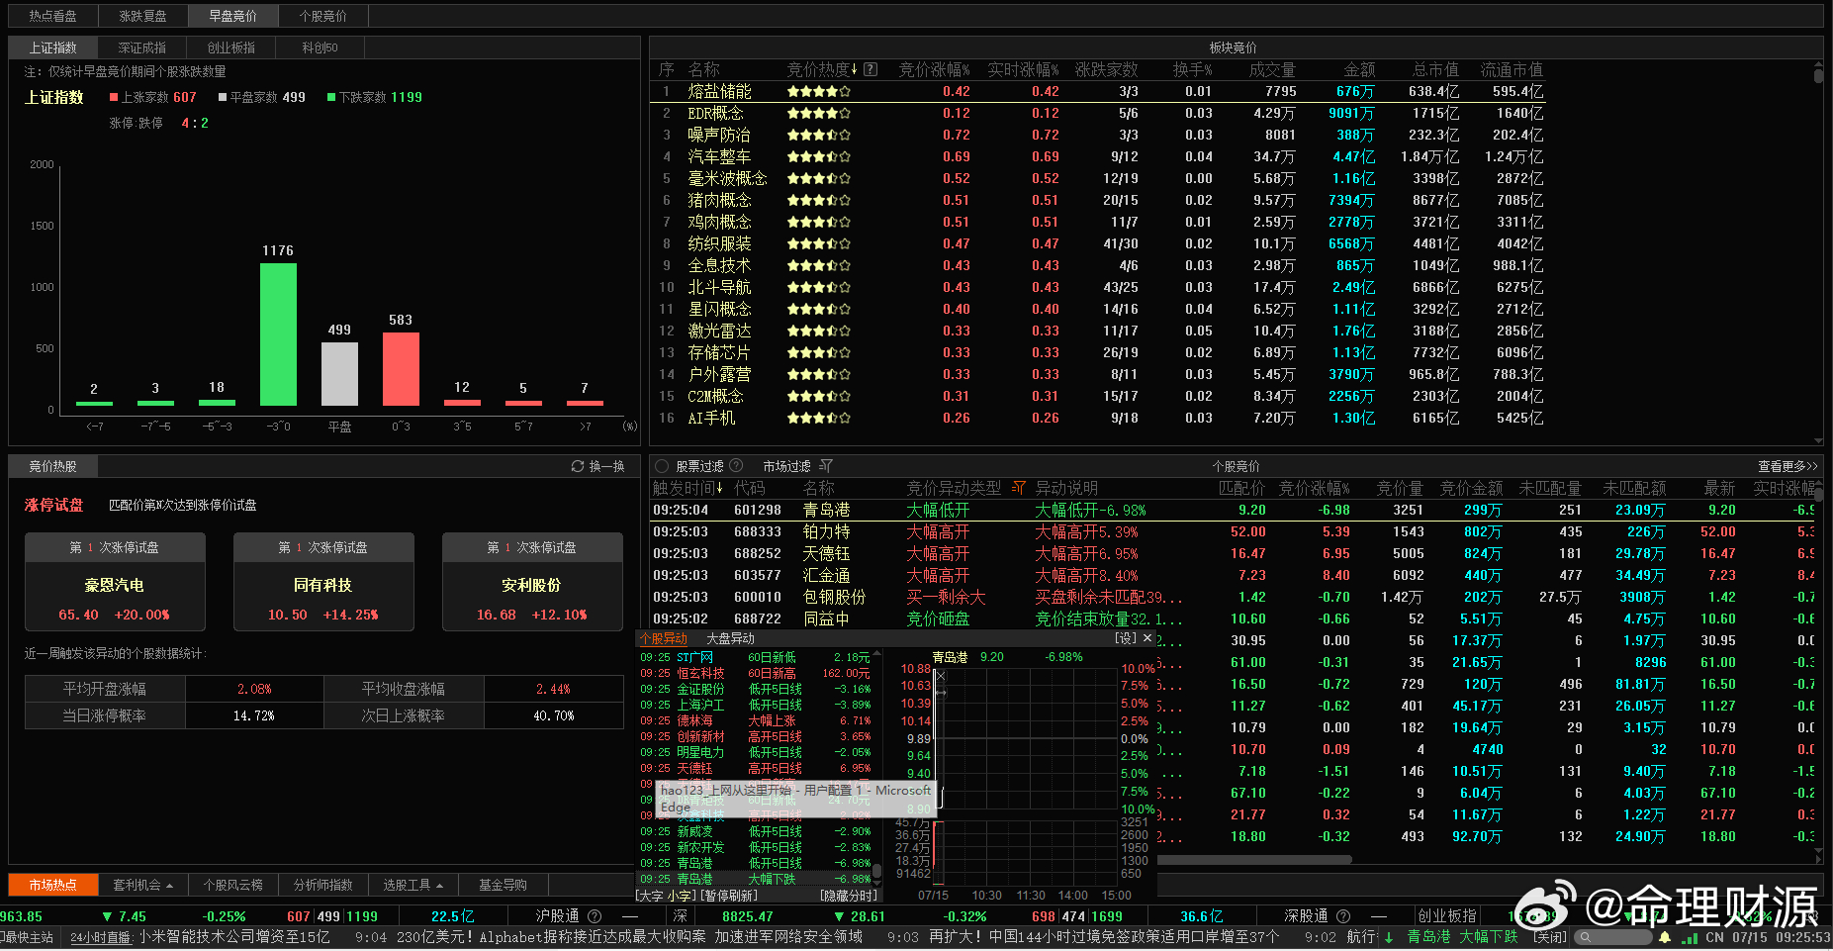Screen dimensions: 1833x951
Task: Toggle the 股票过滤 radio button
Action: [662, 466]
